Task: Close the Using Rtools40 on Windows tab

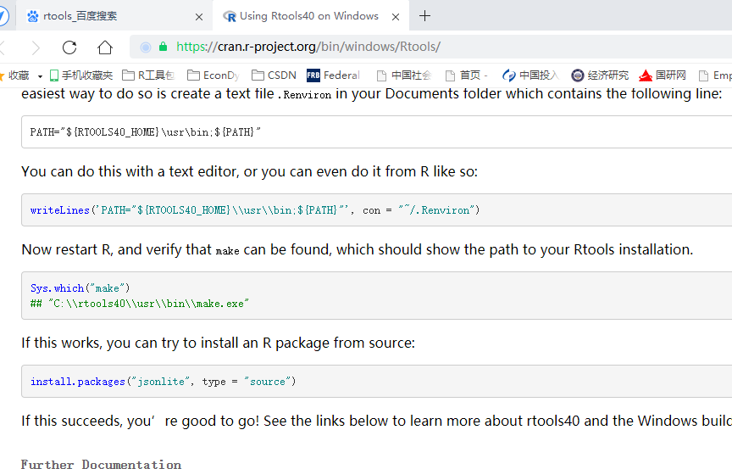Action: click(396, 16)
